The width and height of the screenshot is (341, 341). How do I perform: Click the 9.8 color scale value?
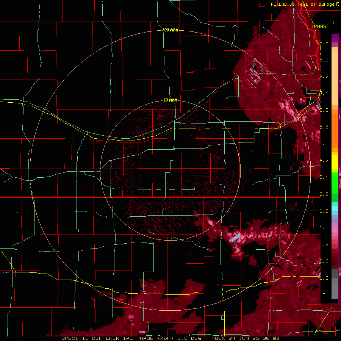point(324,42)
